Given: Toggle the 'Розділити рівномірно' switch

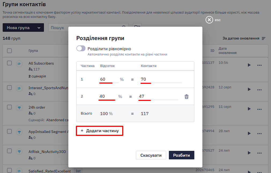Looking at the screenshot, I should coord(81,48).
